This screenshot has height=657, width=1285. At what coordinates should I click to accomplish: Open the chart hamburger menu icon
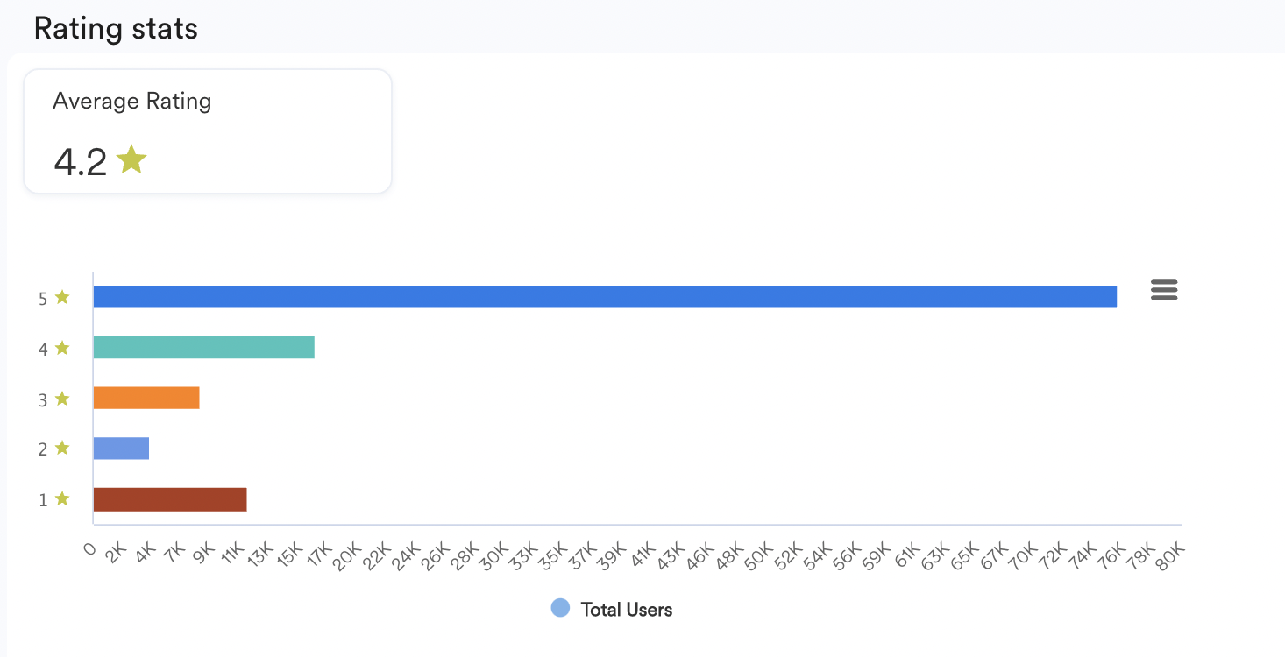click(1164, 290)
